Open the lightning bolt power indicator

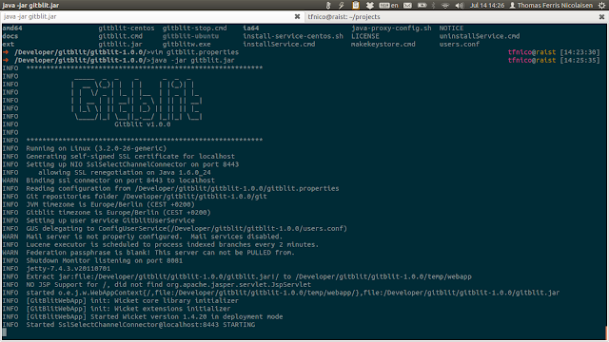(342, 5)
